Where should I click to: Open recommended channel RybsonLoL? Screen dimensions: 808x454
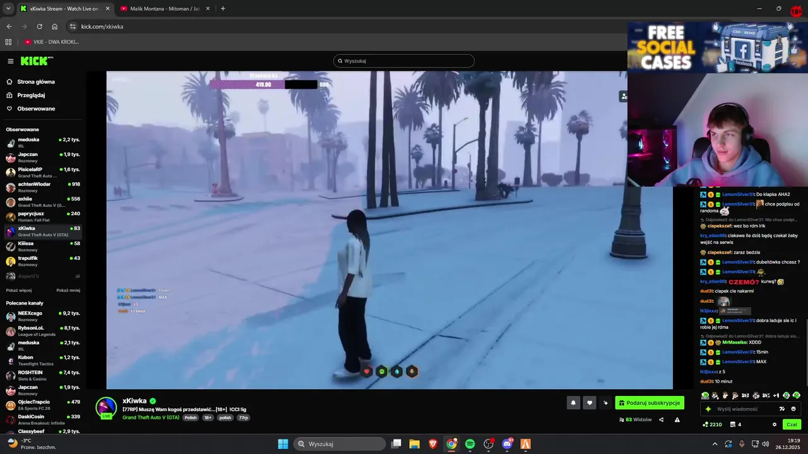point(43,331)
